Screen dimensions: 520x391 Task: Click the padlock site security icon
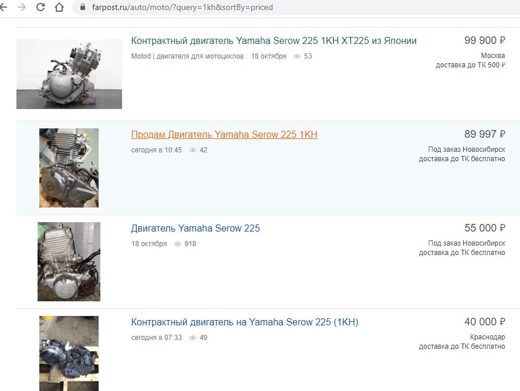83,7
